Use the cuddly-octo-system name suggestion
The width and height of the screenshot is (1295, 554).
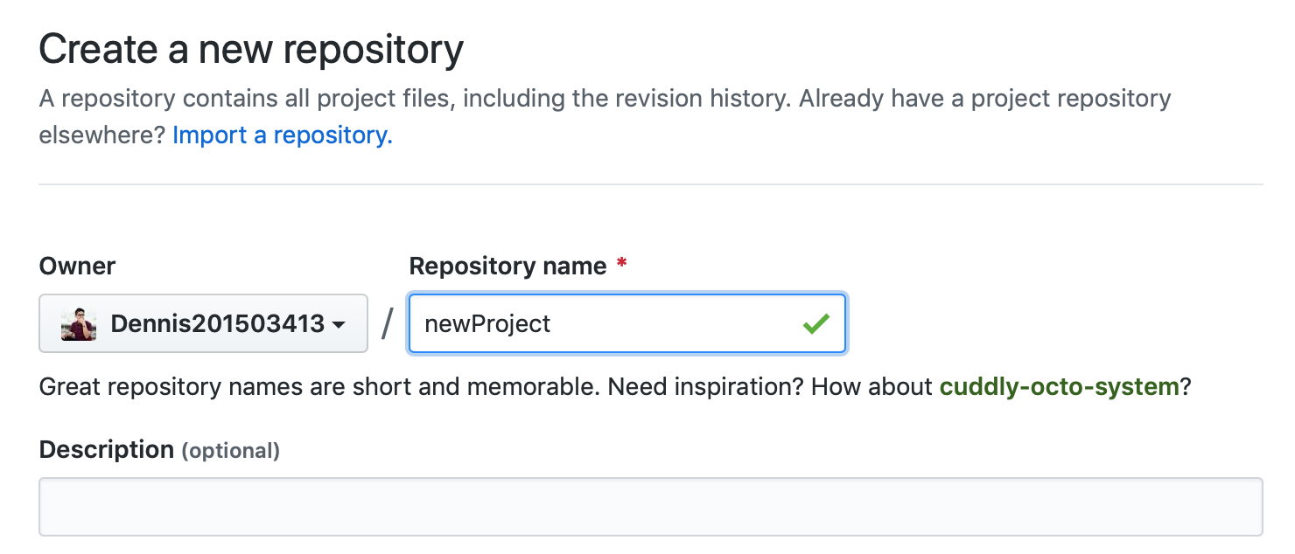pos(1060,386)
